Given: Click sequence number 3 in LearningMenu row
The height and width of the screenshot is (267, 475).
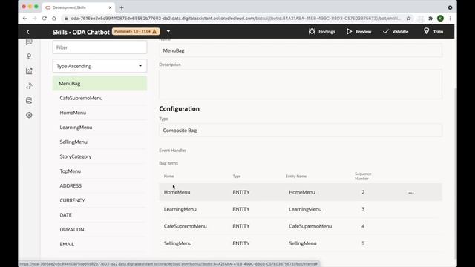Looking at the screenshot, I should point(363,209).
